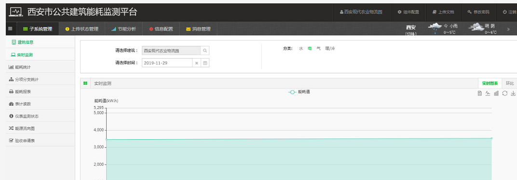The image size is (517, 180).
Task: Open 能源流向图 in sidebar
Action: coord(40,129)
